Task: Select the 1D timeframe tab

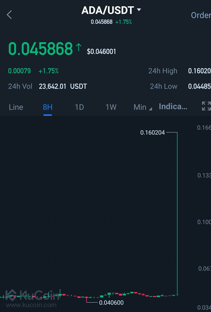Action: coord(79,107)
